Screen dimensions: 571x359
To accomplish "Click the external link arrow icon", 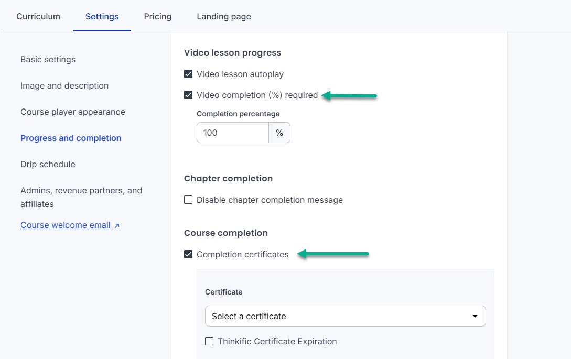I will tap(117, 225).
